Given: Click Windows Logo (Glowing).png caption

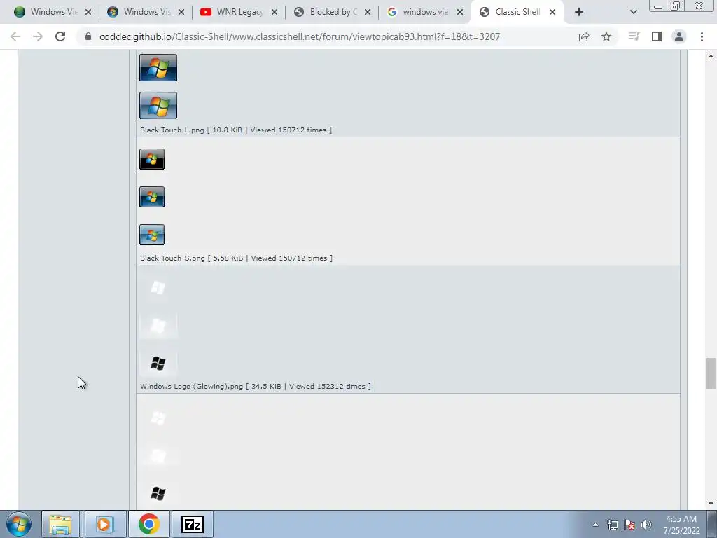Looking at the screenshot, I should (256, 386).
